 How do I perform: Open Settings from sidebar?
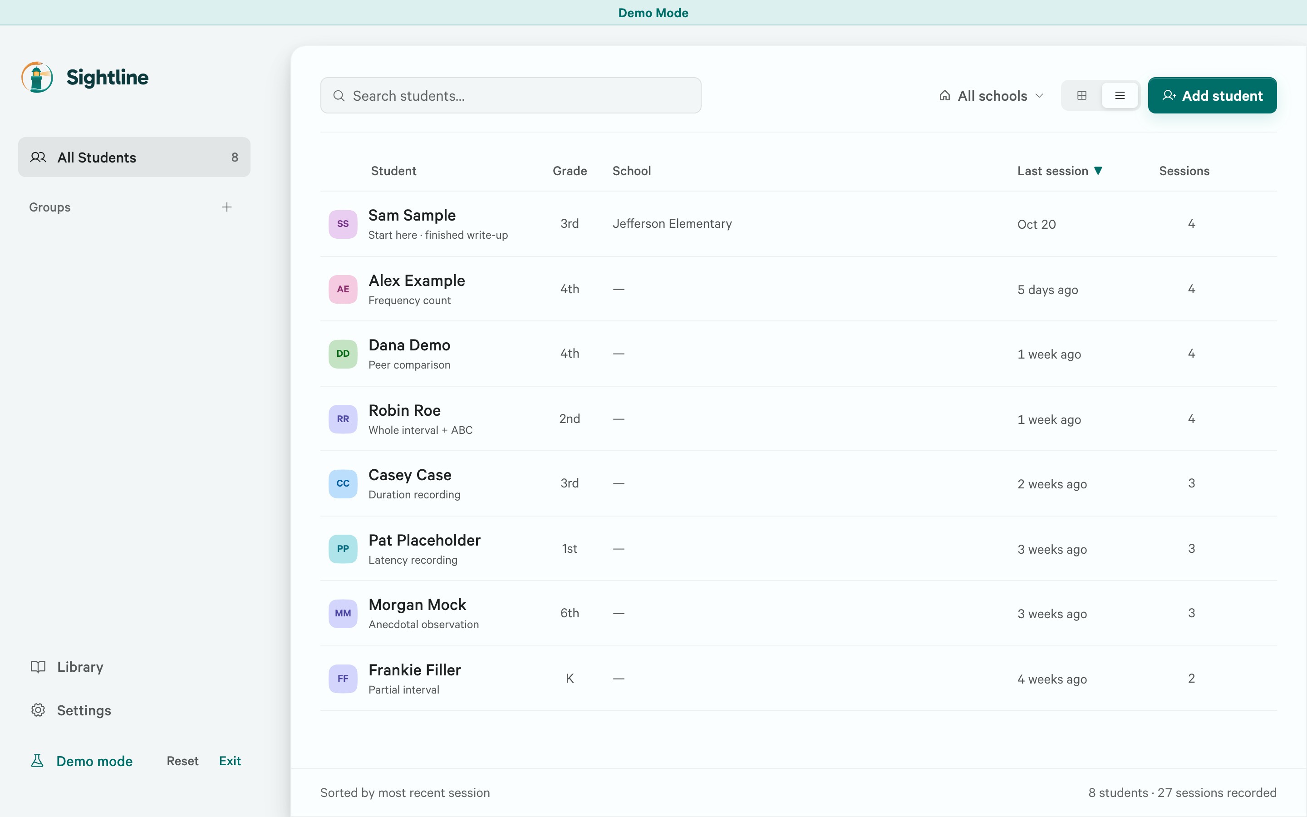point(71,710)
